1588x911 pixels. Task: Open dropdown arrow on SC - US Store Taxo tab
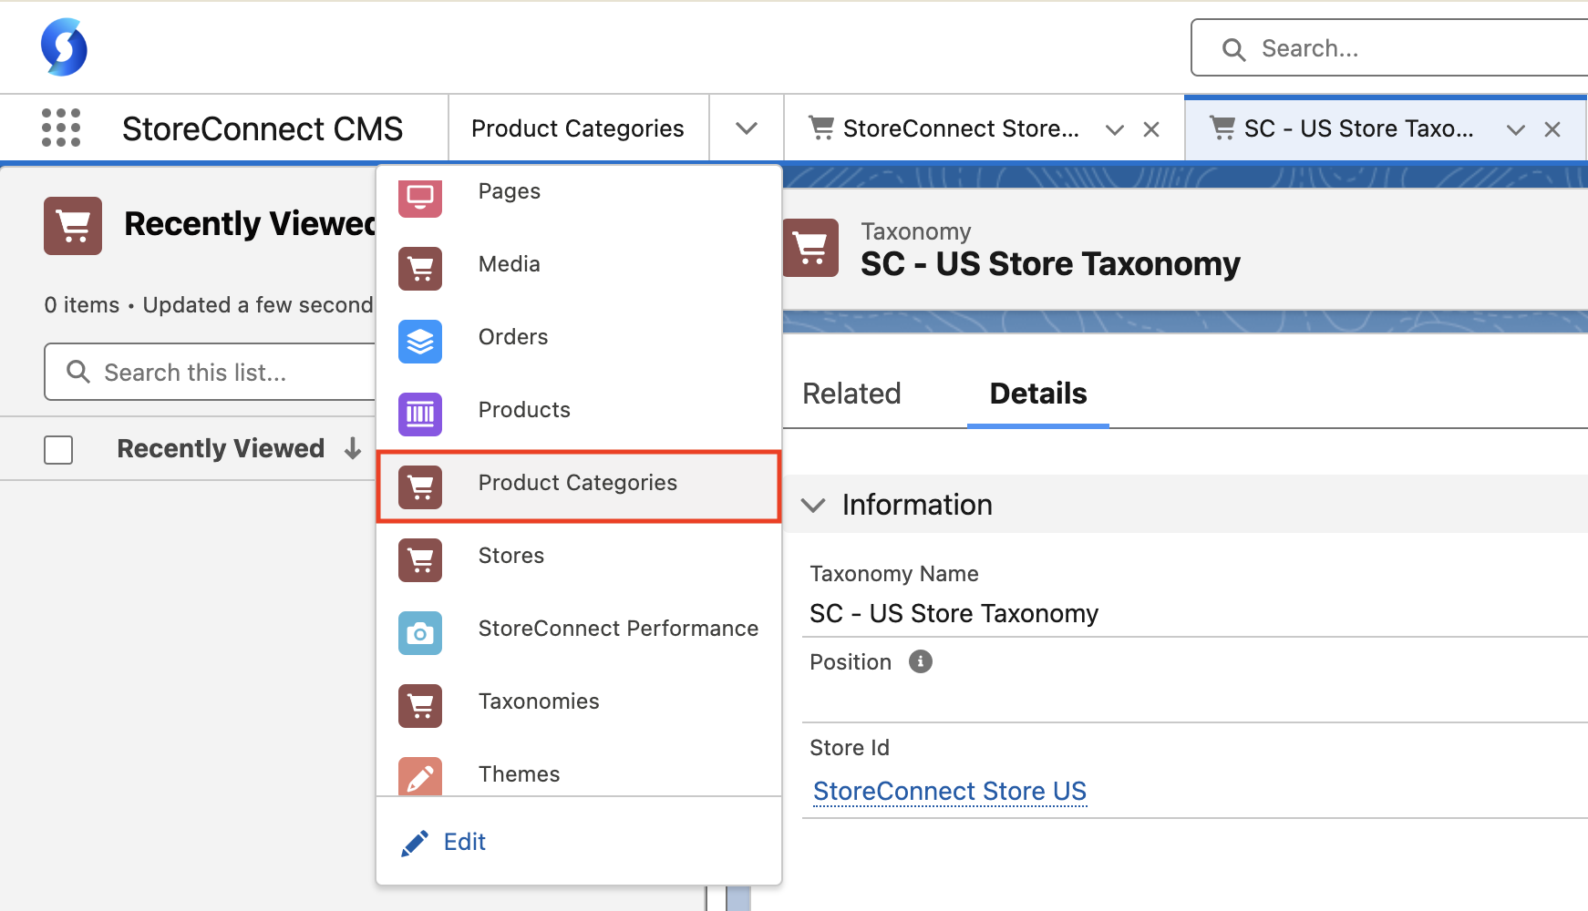pyautogui.click(x=1515, y=129)
